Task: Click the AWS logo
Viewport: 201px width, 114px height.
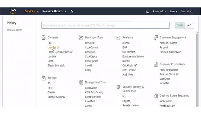Action: point(13,11)
